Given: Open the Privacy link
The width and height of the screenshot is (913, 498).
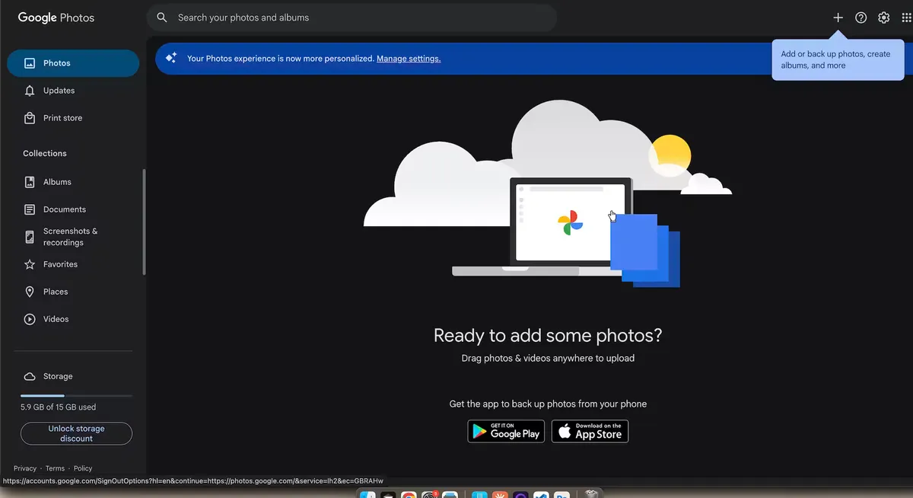Looking at the screenshot, I should 25,468.
